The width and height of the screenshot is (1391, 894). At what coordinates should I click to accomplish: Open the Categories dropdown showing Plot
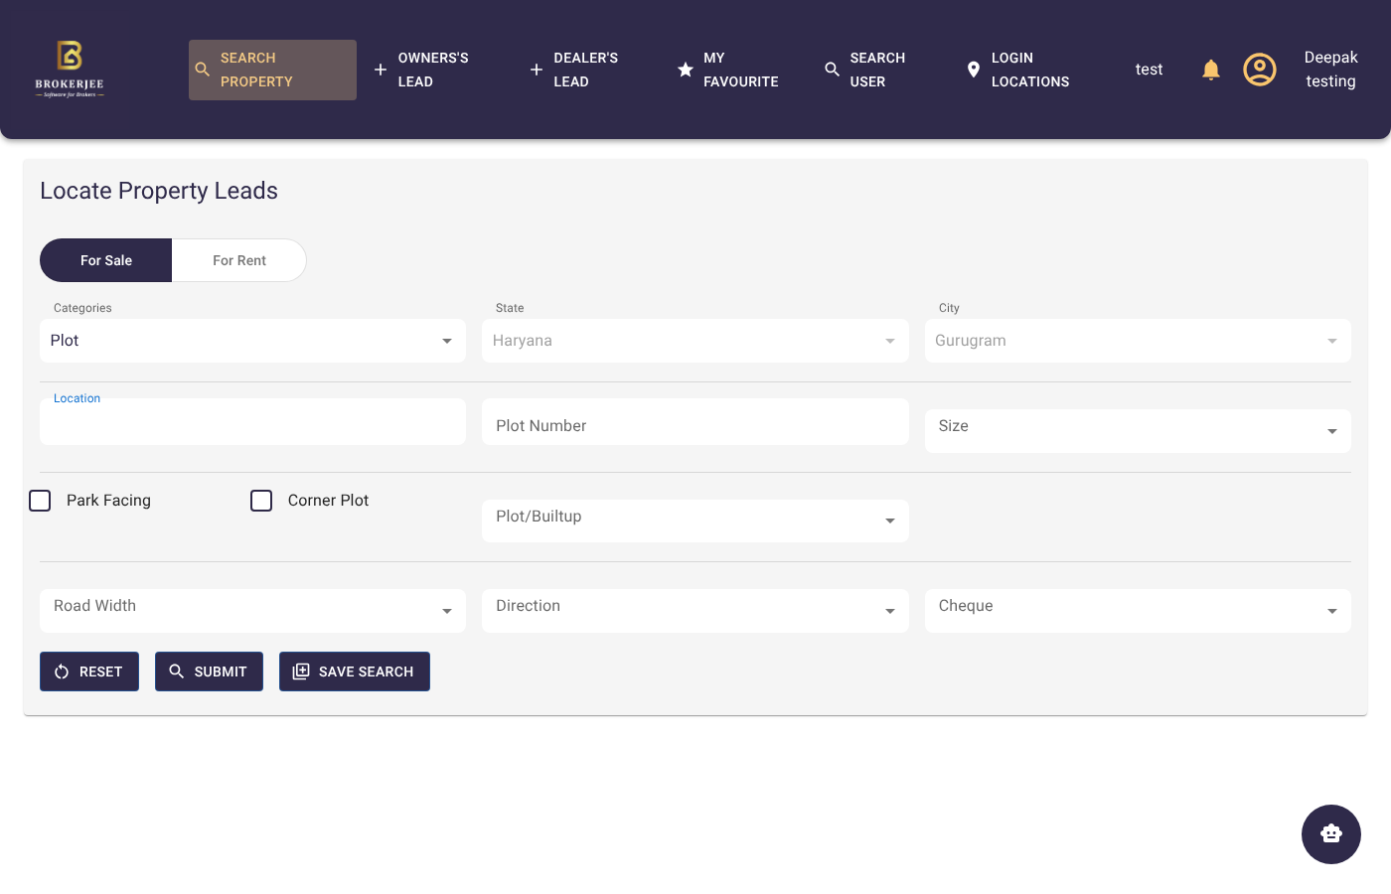[x=252, y=341]
